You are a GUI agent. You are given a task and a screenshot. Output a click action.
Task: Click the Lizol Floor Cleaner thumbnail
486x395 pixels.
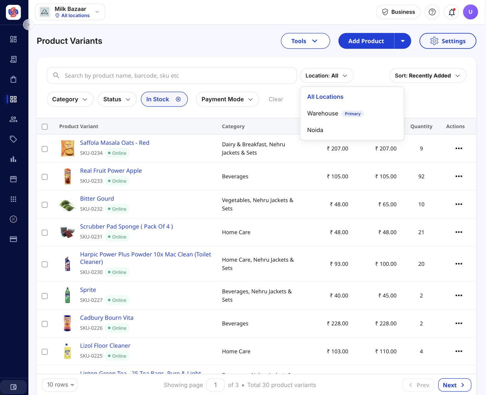point(67,351)
